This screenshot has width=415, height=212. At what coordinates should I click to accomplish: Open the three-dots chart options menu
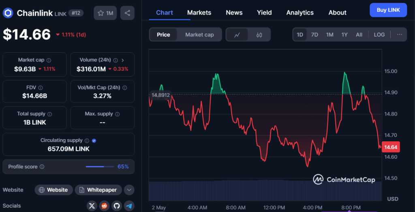pos(399,35)
